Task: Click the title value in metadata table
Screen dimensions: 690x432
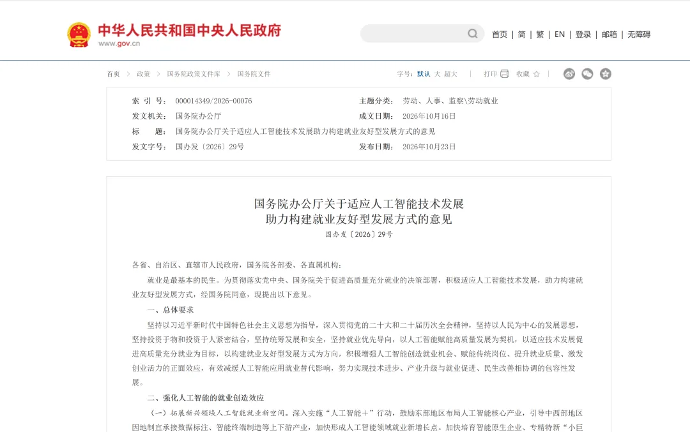Action: click(305, 131)
